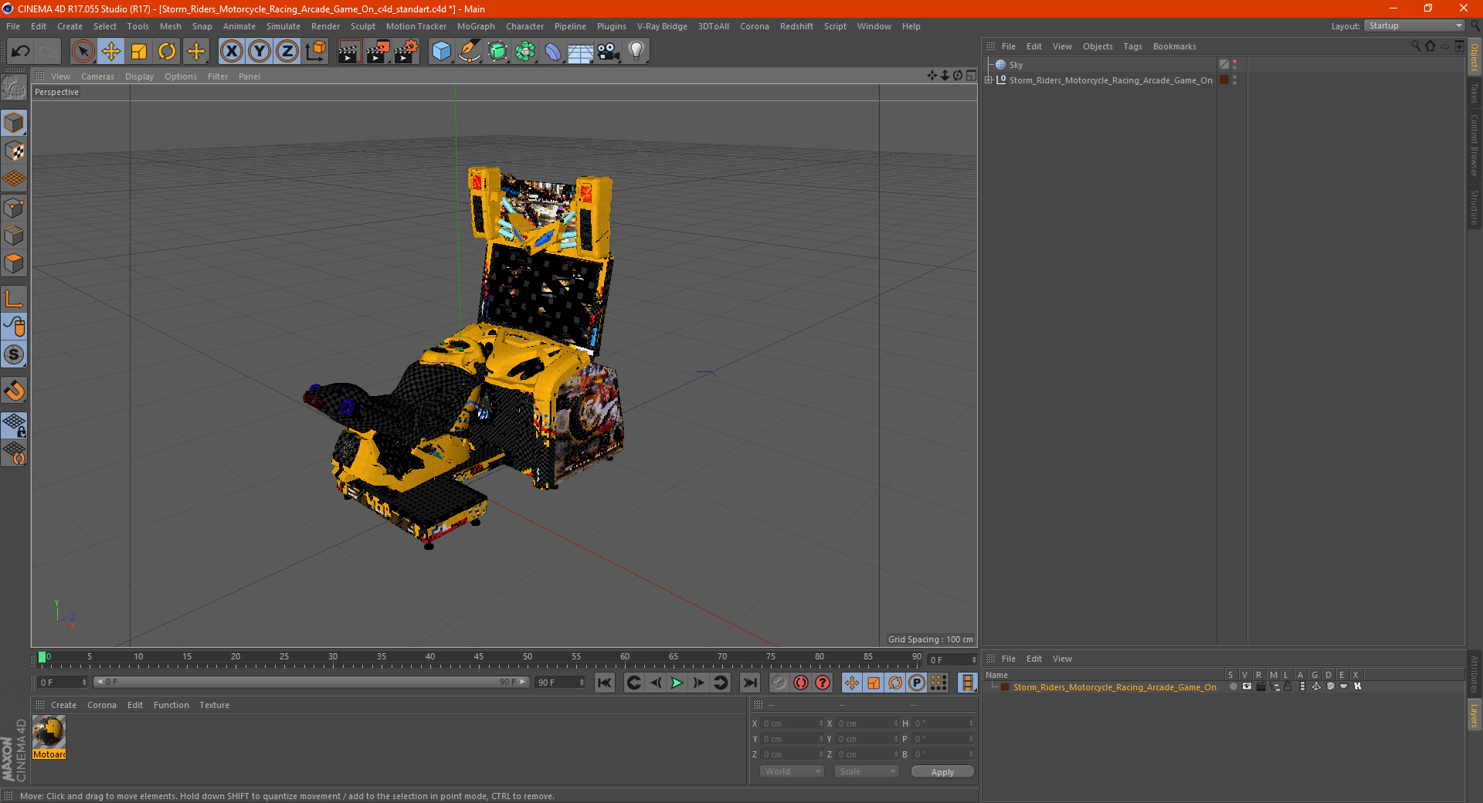Toggle Sky object visibility dots

1234,65
